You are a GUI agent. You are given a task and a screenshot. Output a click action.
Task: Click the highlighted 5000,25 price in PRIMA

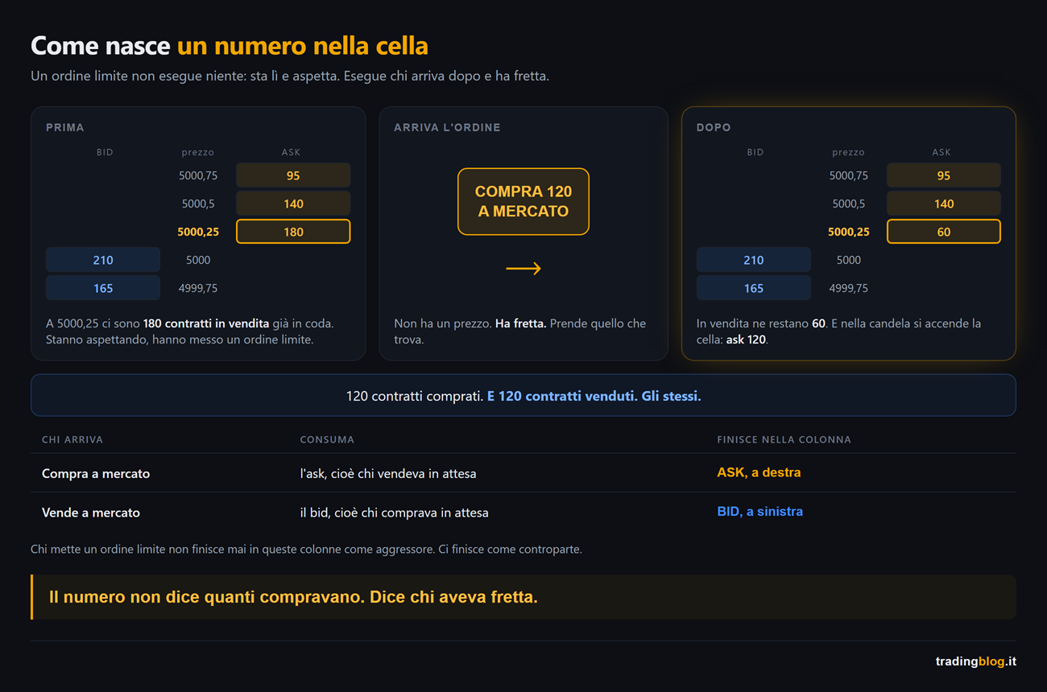[198, 232]
